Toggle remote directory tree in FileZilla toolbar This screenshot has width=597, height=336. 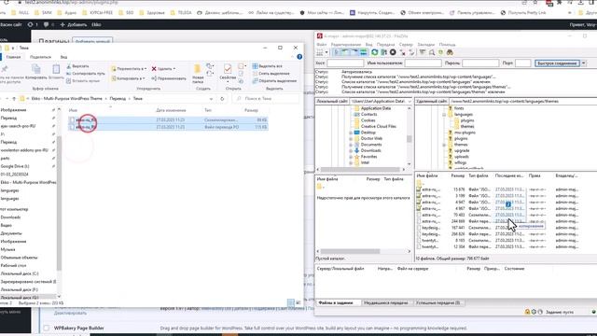[354, 52]
